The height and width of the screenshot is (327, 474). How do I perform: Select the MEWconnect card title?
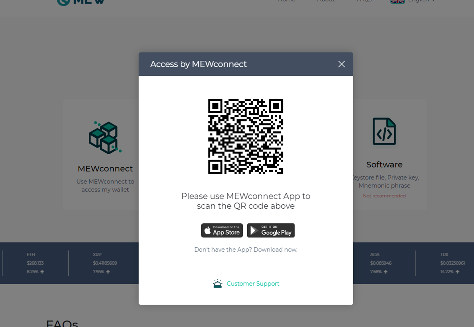(105, 169)
